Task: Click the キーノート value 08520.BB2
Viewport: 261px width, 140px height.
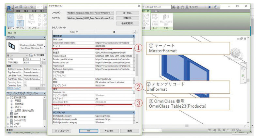Action: pos(114,46)
